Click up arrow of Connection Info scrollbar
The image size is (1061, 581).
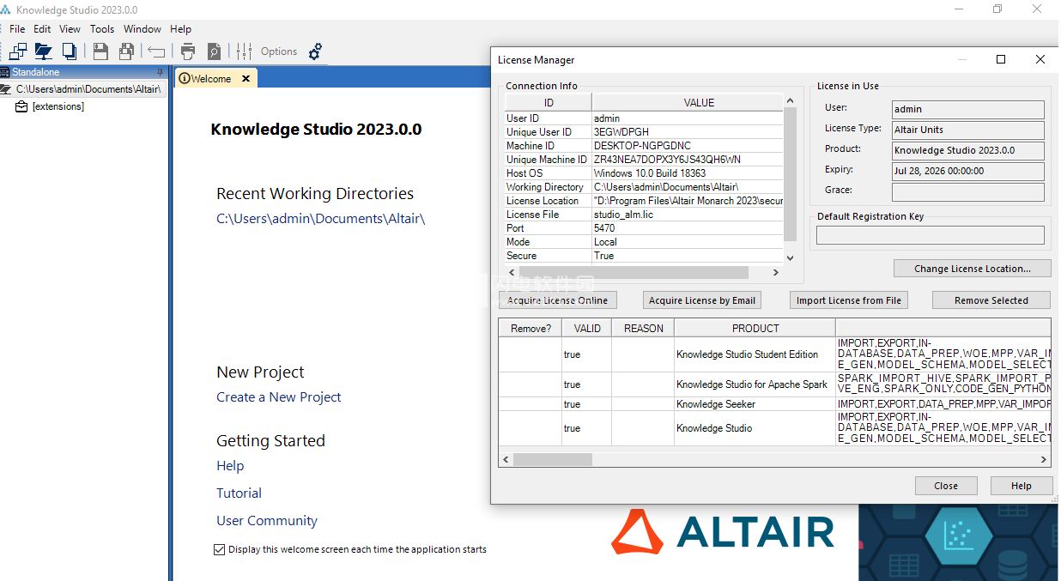(791, 100)
